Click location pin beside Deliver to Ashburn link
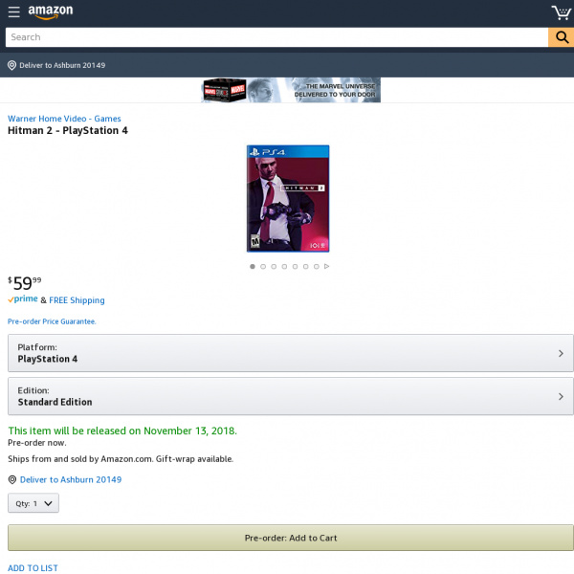The width and height of the screenshot is (574, 574). coord(12,479)
